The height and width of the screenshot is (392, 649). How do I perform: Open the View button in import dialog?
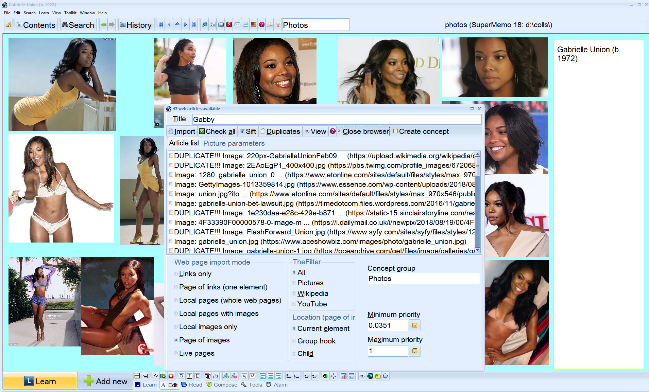click(x=315, y=131)
